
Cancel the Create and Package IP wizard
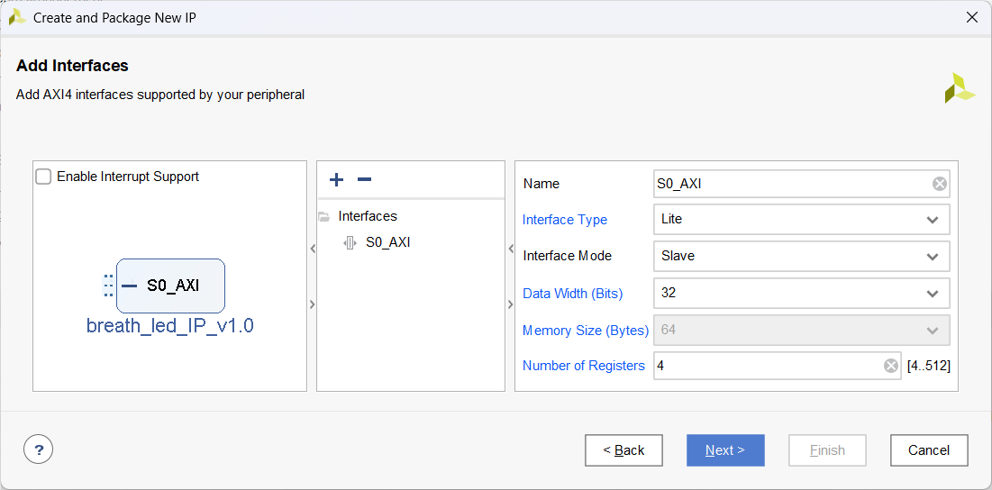click(x=929, y=450)
